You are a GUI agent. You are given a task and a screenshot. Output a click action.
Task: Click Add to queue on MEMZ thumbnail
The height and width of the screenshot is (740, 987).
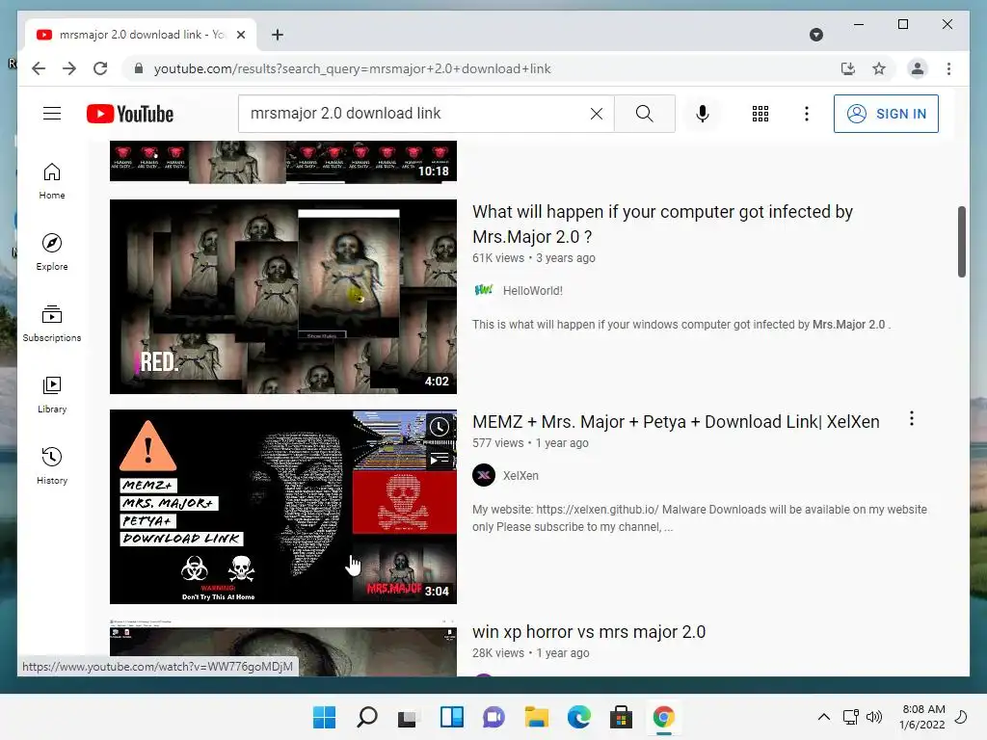[439, 460]
